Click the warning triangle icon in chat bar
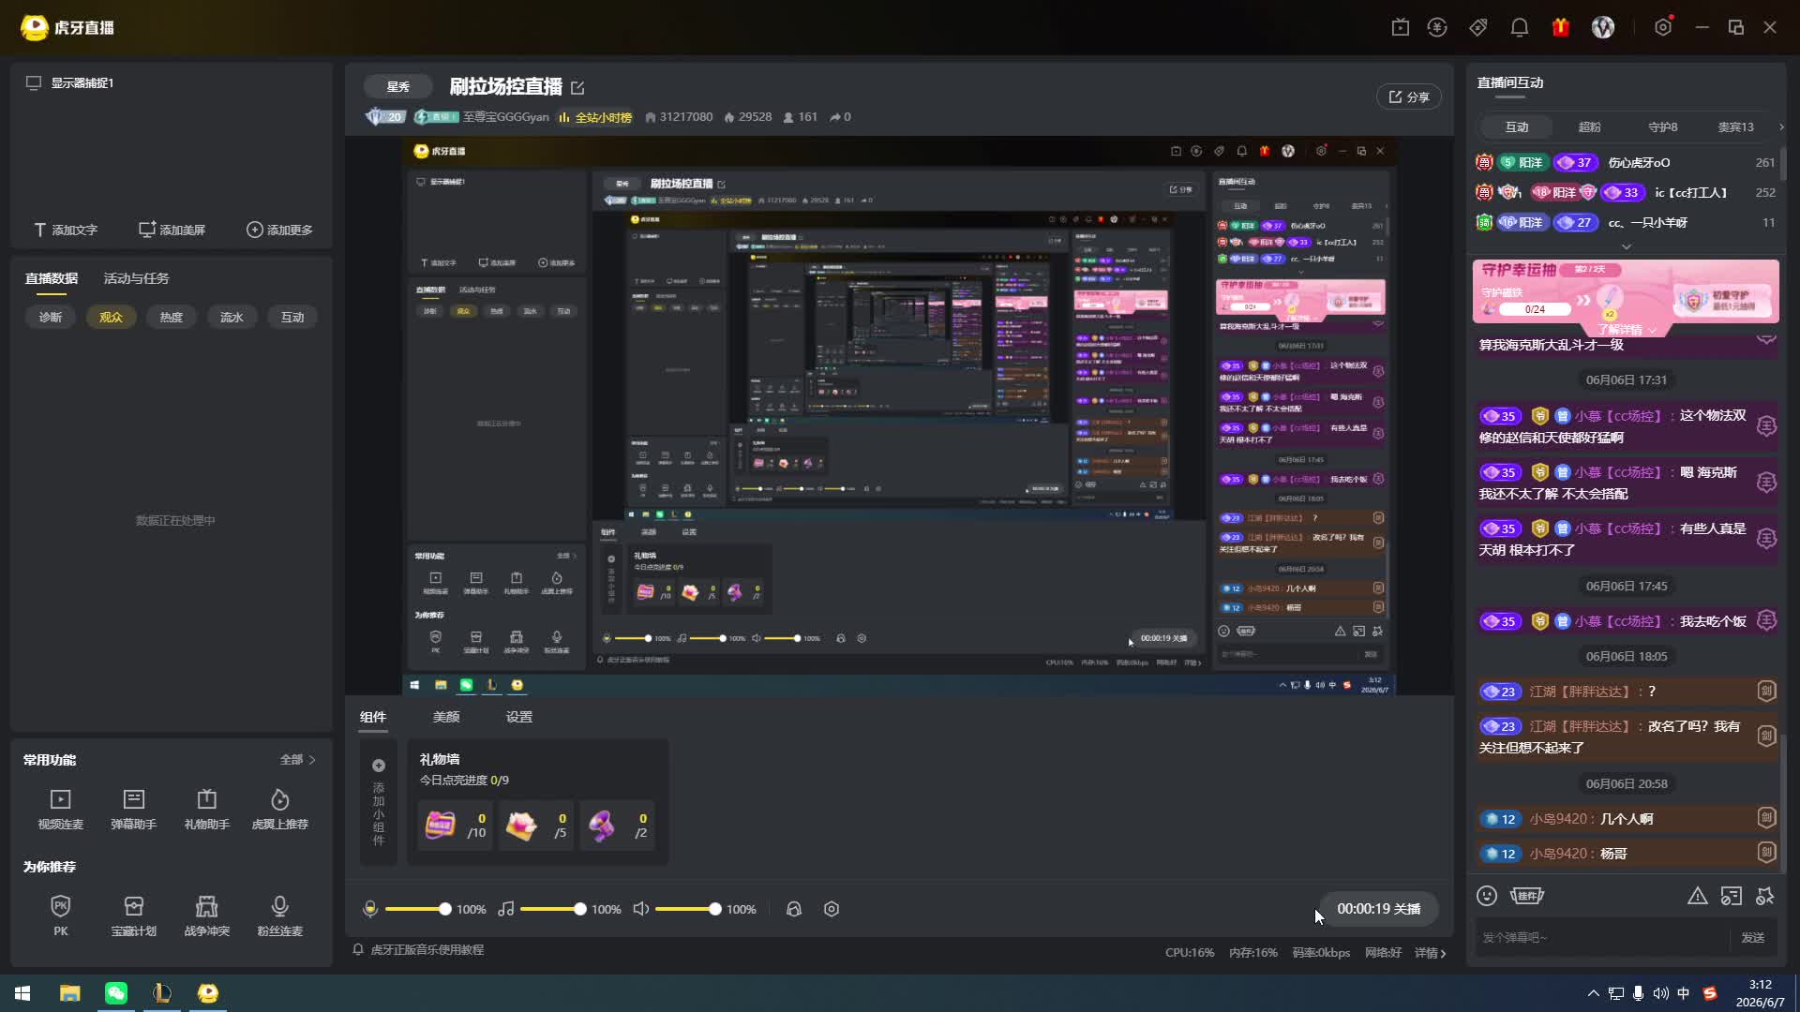This screenshot has height=1012, width=1800. (1698, 896)
